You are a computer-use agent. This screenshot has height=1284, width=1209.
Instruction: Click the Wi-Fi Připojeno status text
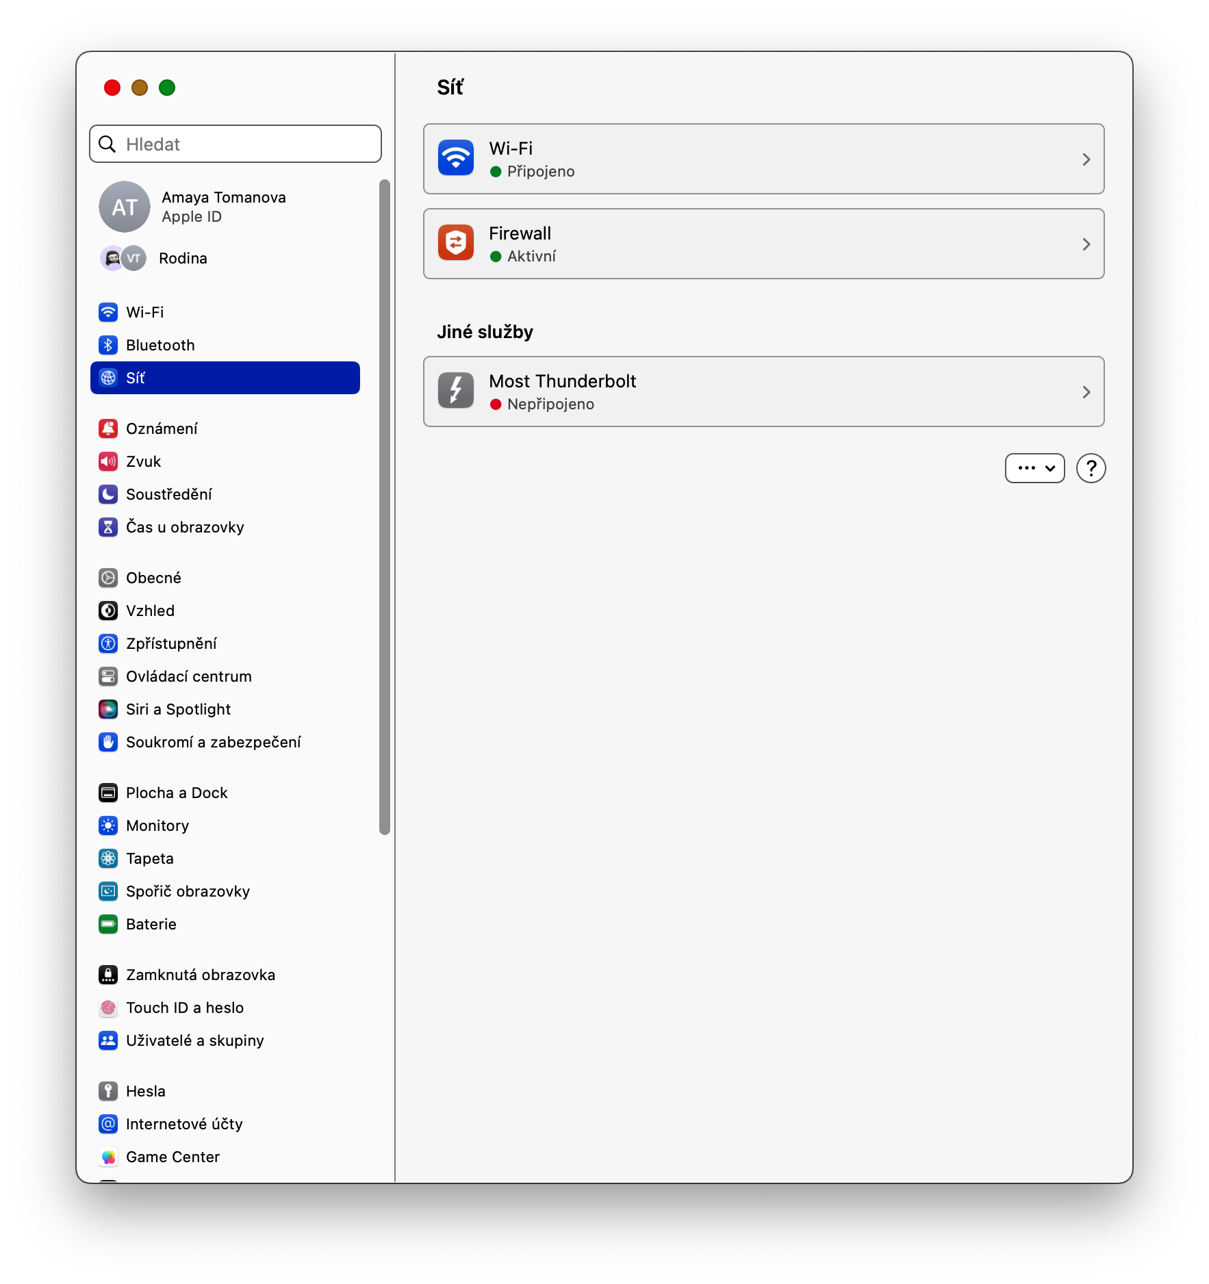coord(541,171)
